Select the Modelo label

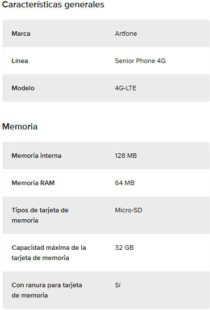[23, 88]
